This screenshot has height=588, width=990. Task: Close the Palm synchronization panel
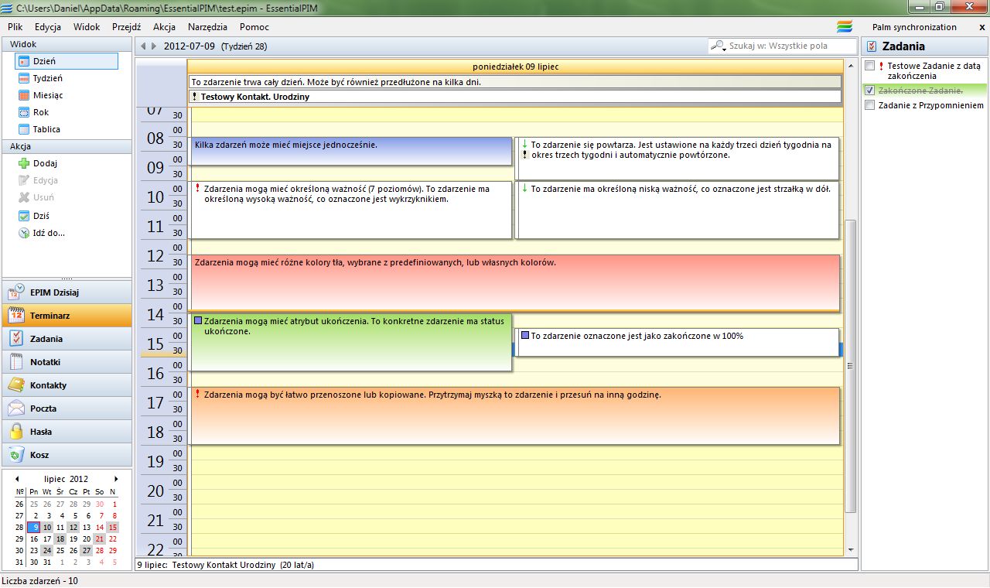(x=982, y=27)
